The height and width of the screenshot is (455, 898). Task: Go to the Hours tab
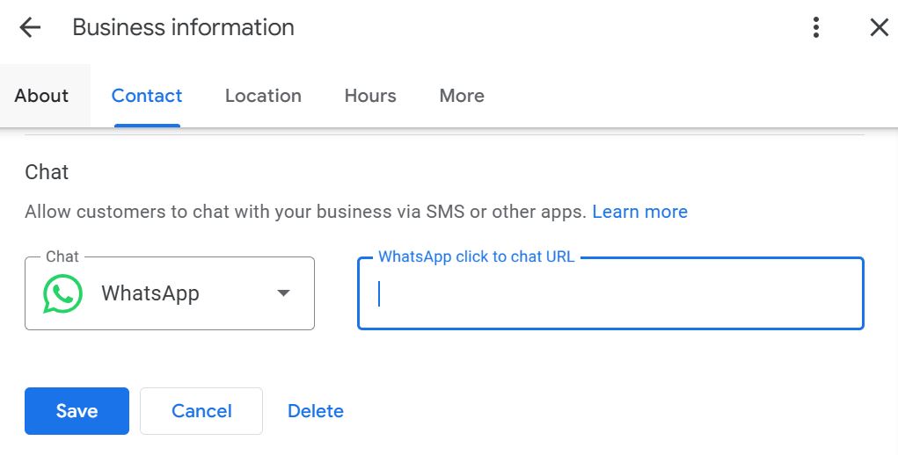tap(370, 96)
